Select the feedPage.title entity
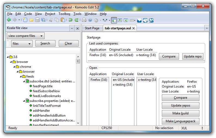This screenshot has width=216, height=138. [42, 86]
